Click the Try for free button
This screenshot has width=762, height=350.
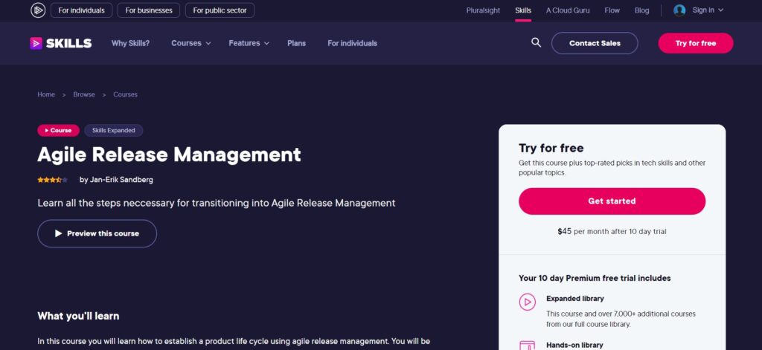(x=696, y=43)
